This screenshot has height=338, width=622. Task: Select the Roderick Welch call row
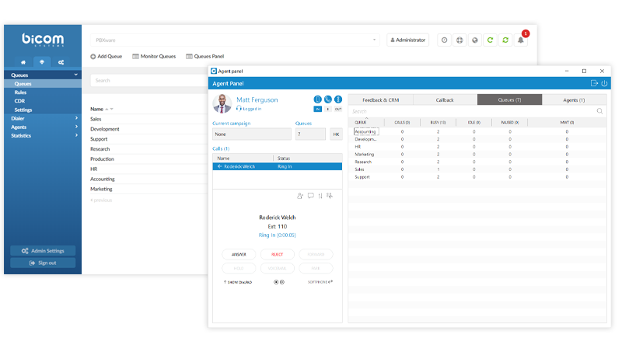(x=276, y=166)
